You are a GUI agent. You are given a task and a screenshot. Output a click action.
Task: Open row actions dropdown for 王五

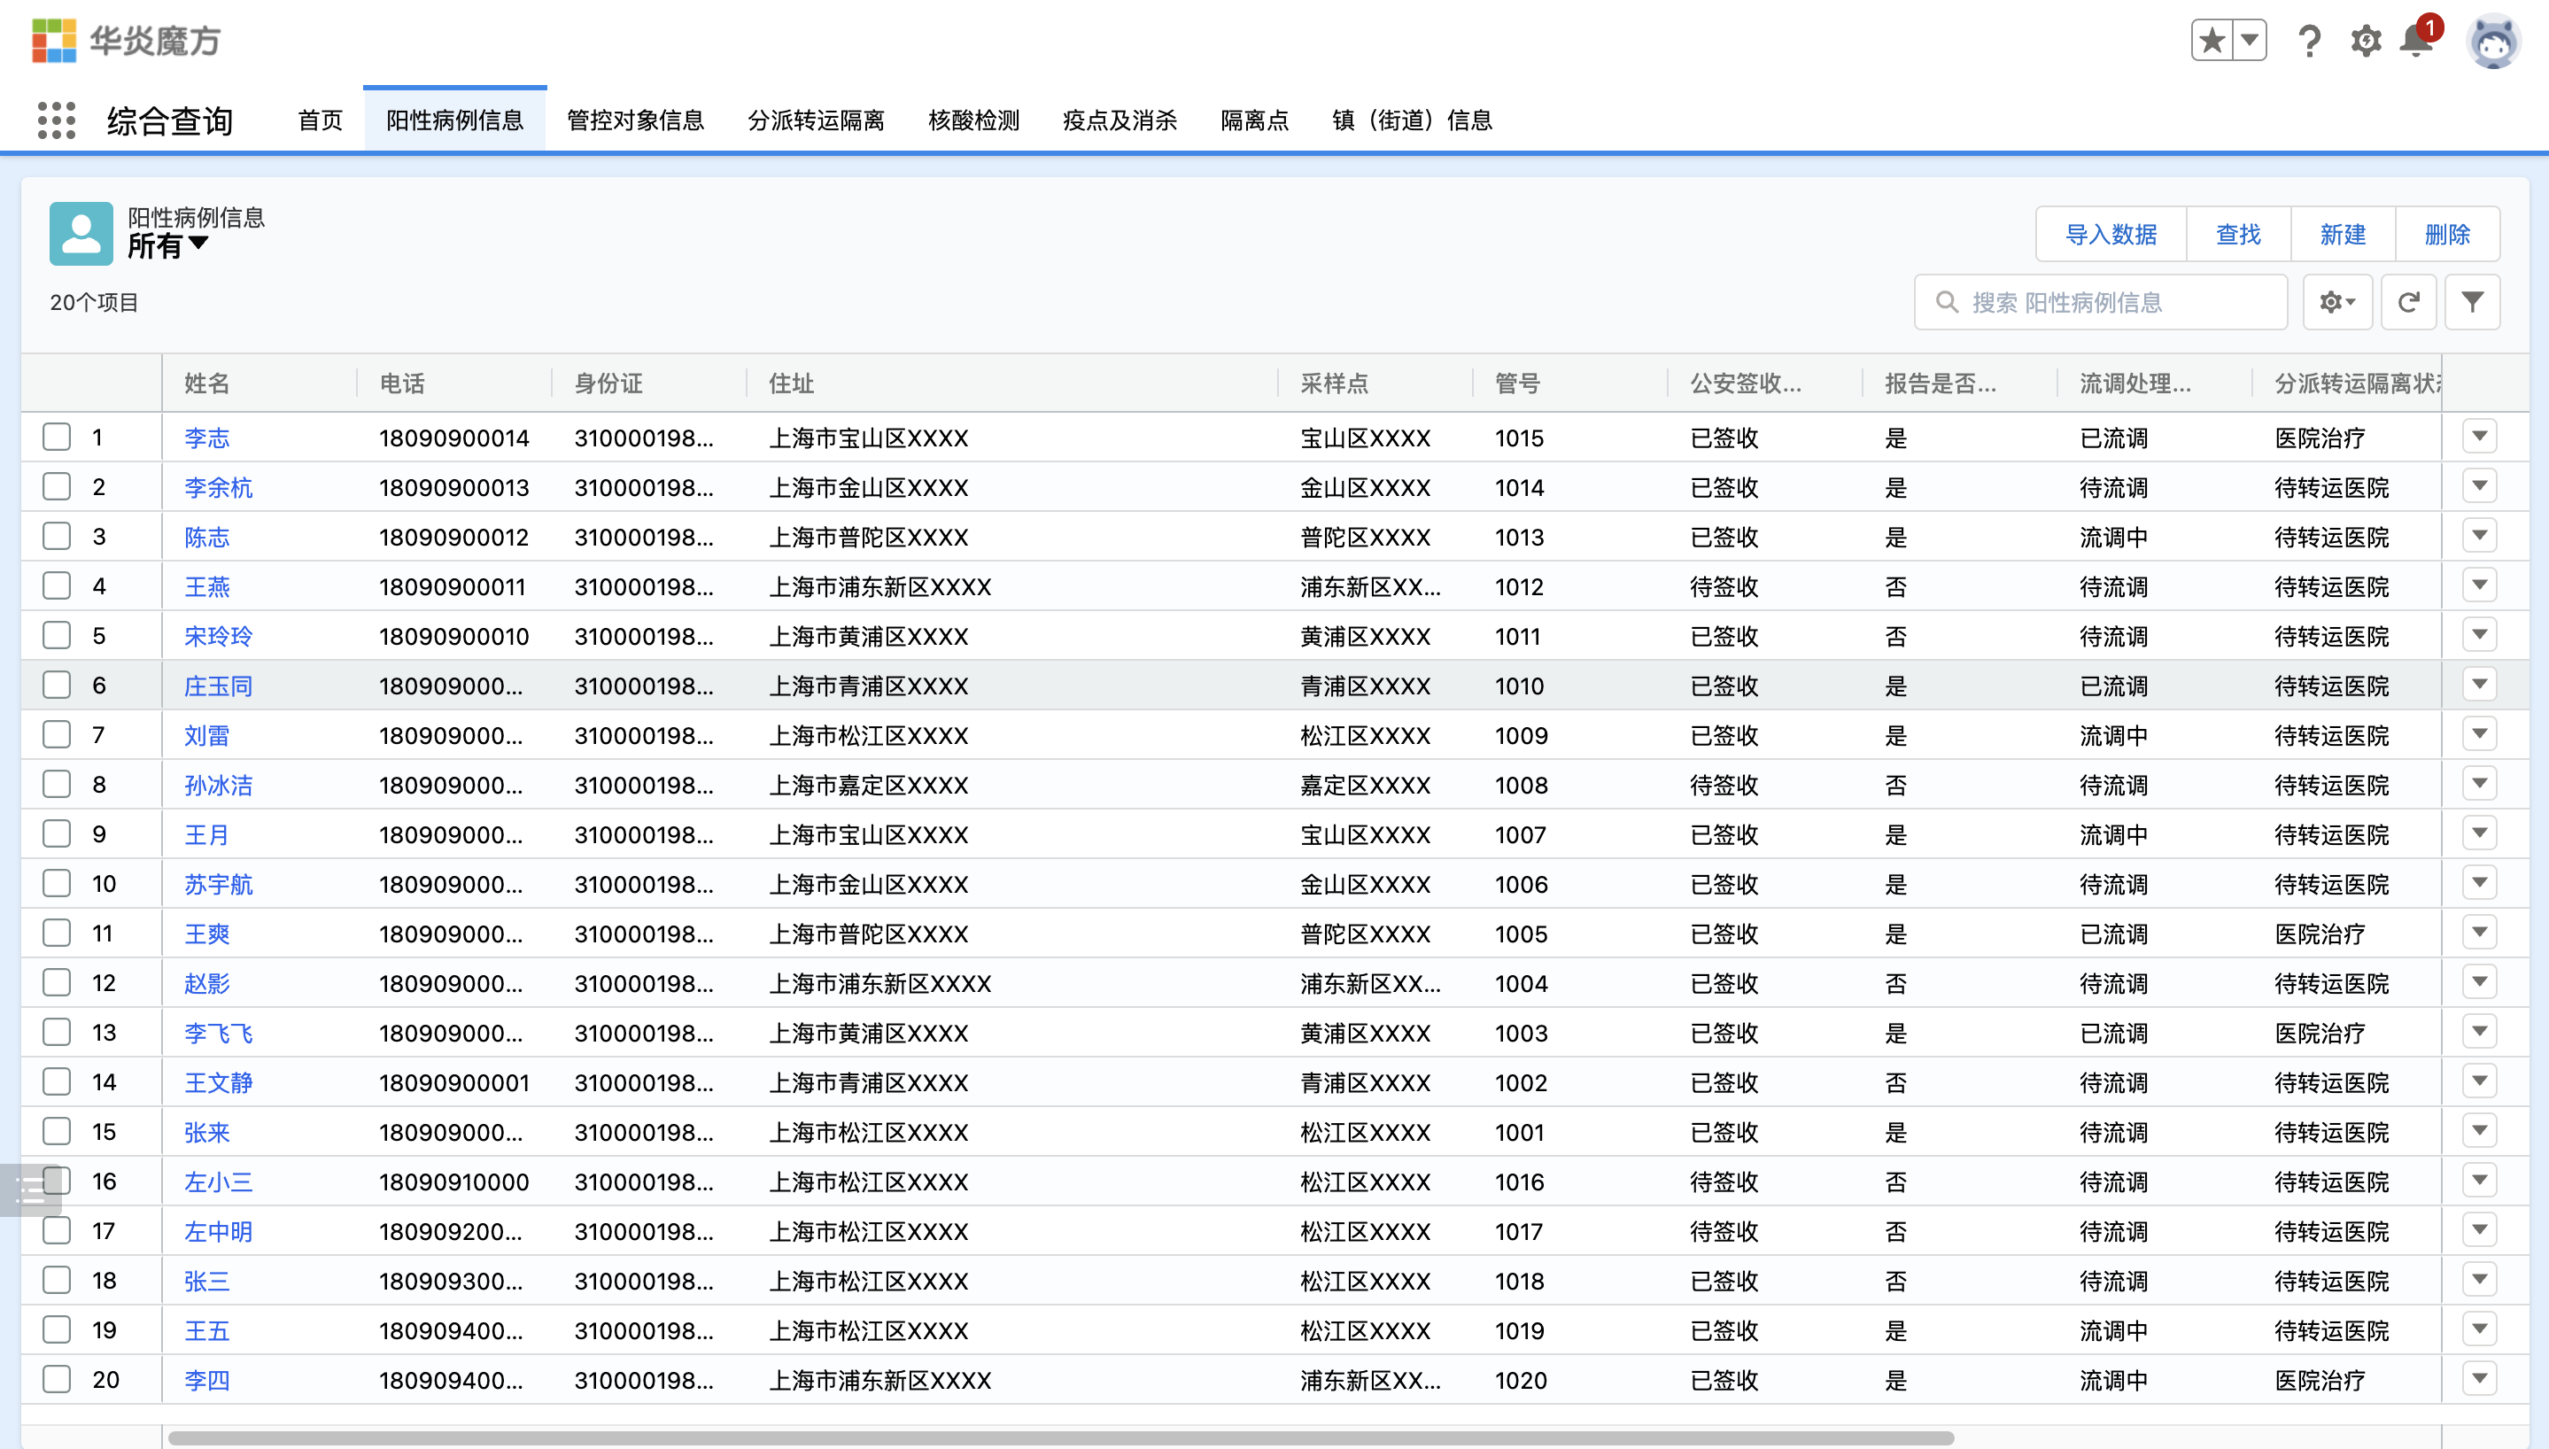click(2479, 1329)
